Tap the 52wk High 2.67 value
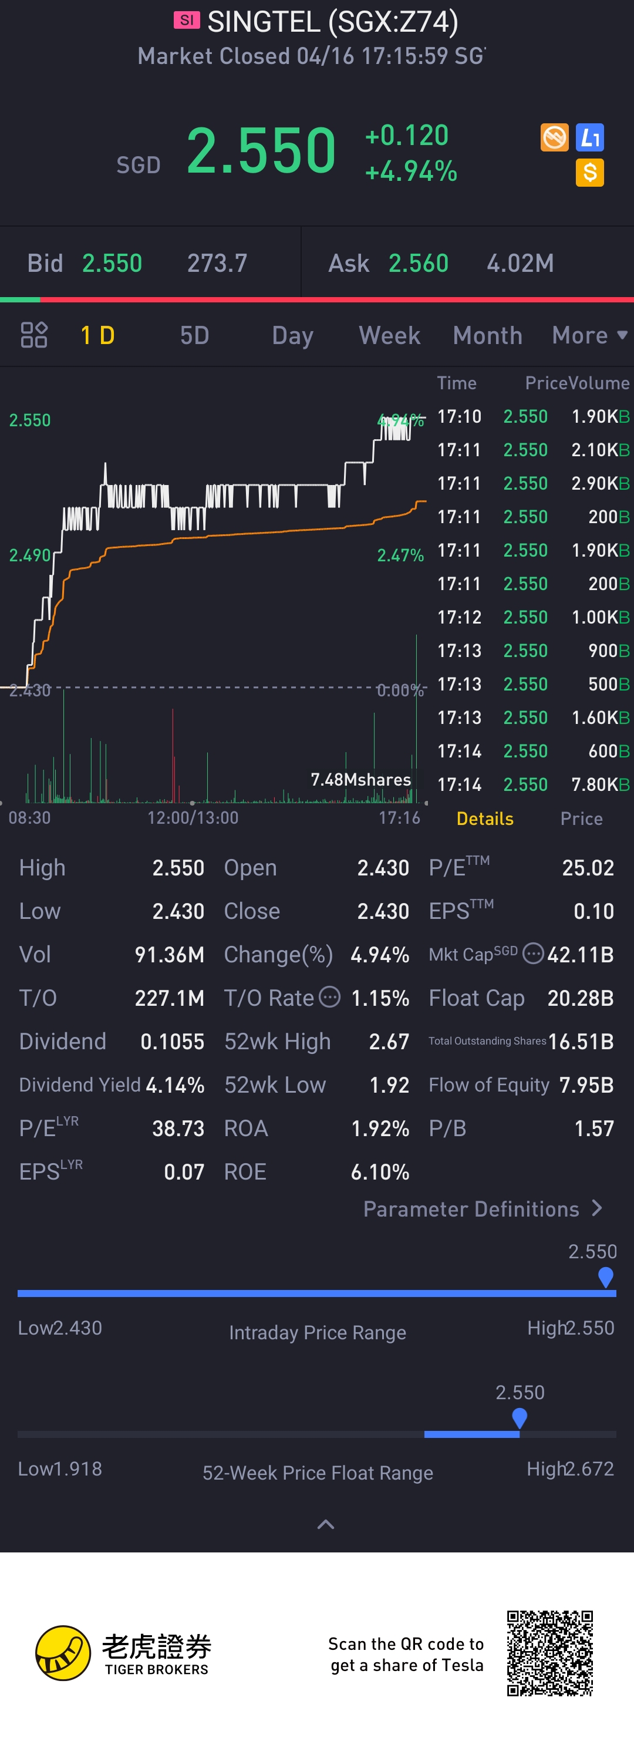Image resolution: width=634 pixels, height=1755 pixels. 389,1041
